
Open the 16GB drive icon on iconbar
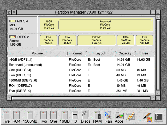point(65,117)
